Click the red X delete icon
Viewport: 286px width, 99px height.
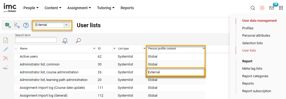(x=6, y=58)
